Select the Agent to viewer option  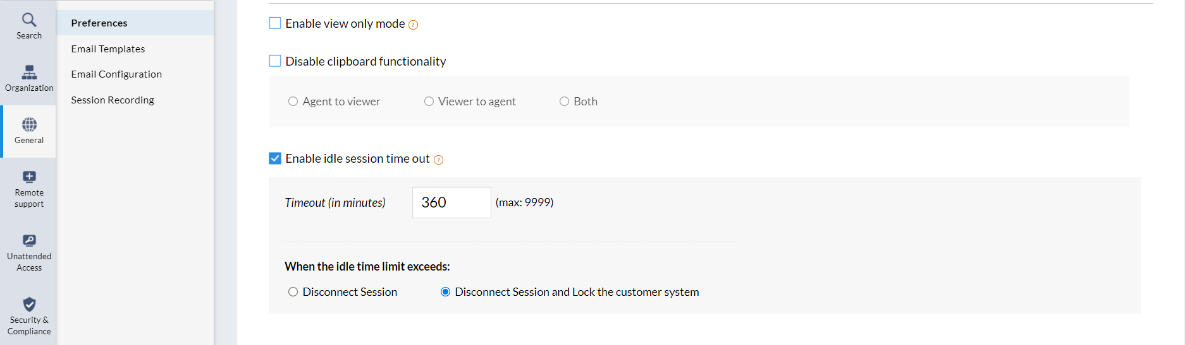[293, 102]
